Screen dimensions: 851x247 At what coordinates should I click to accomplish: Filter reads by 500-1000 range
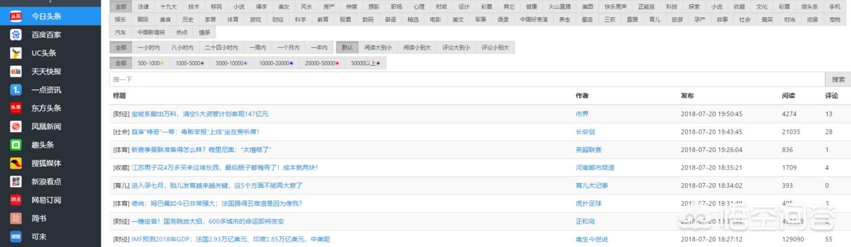150,63
